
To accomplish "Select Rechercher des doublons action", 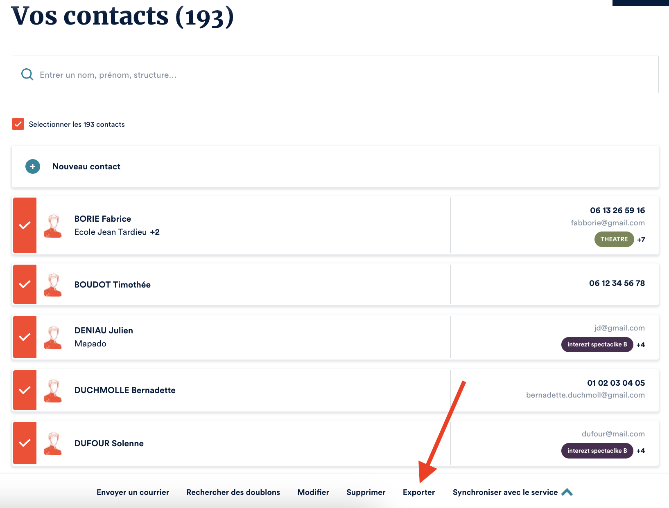I will [x=233, y=492].
